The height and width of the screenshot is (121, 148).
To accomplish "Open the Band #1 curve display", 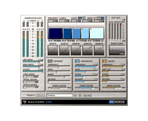I will [x=53, y=50].
